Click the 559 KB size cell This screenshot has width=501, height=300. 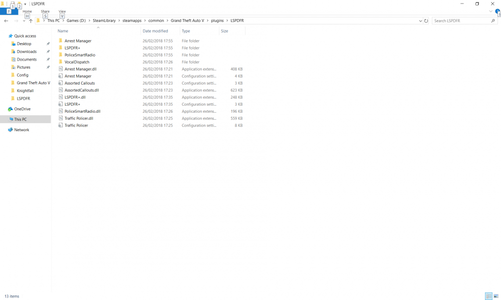pos(236,118)
